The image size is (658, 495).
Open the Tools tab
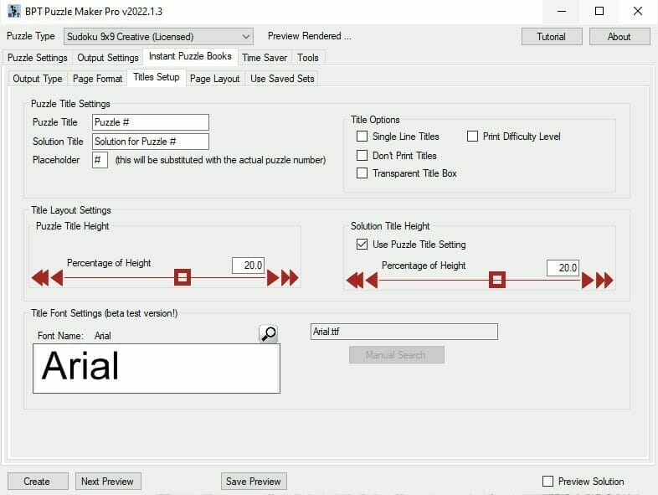[308, 58]
